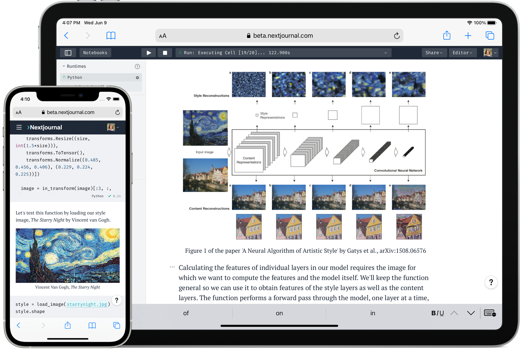Image resolution: width=520 pixels, height=351 pixels.
Task: Click the neural style figure caption
Action: click(305, 251)
